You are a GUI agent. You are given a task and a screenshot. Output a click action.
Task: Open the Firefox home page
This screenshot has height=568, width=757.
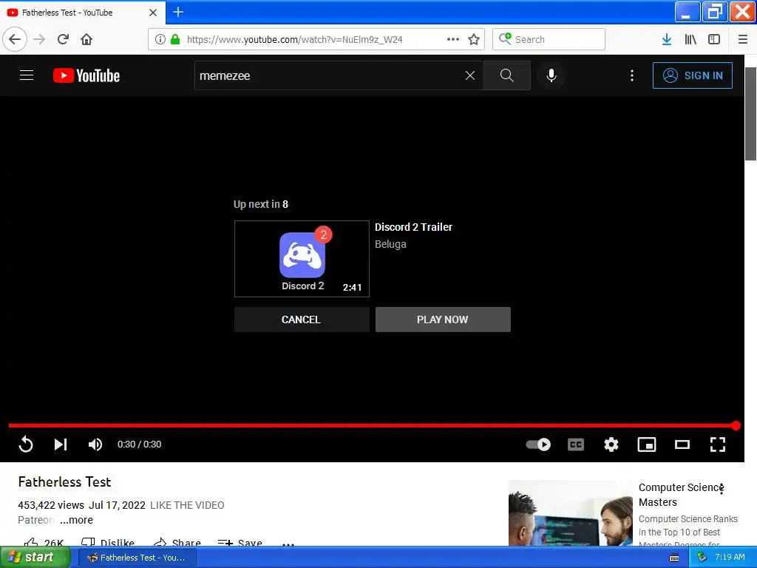point(86,39)
